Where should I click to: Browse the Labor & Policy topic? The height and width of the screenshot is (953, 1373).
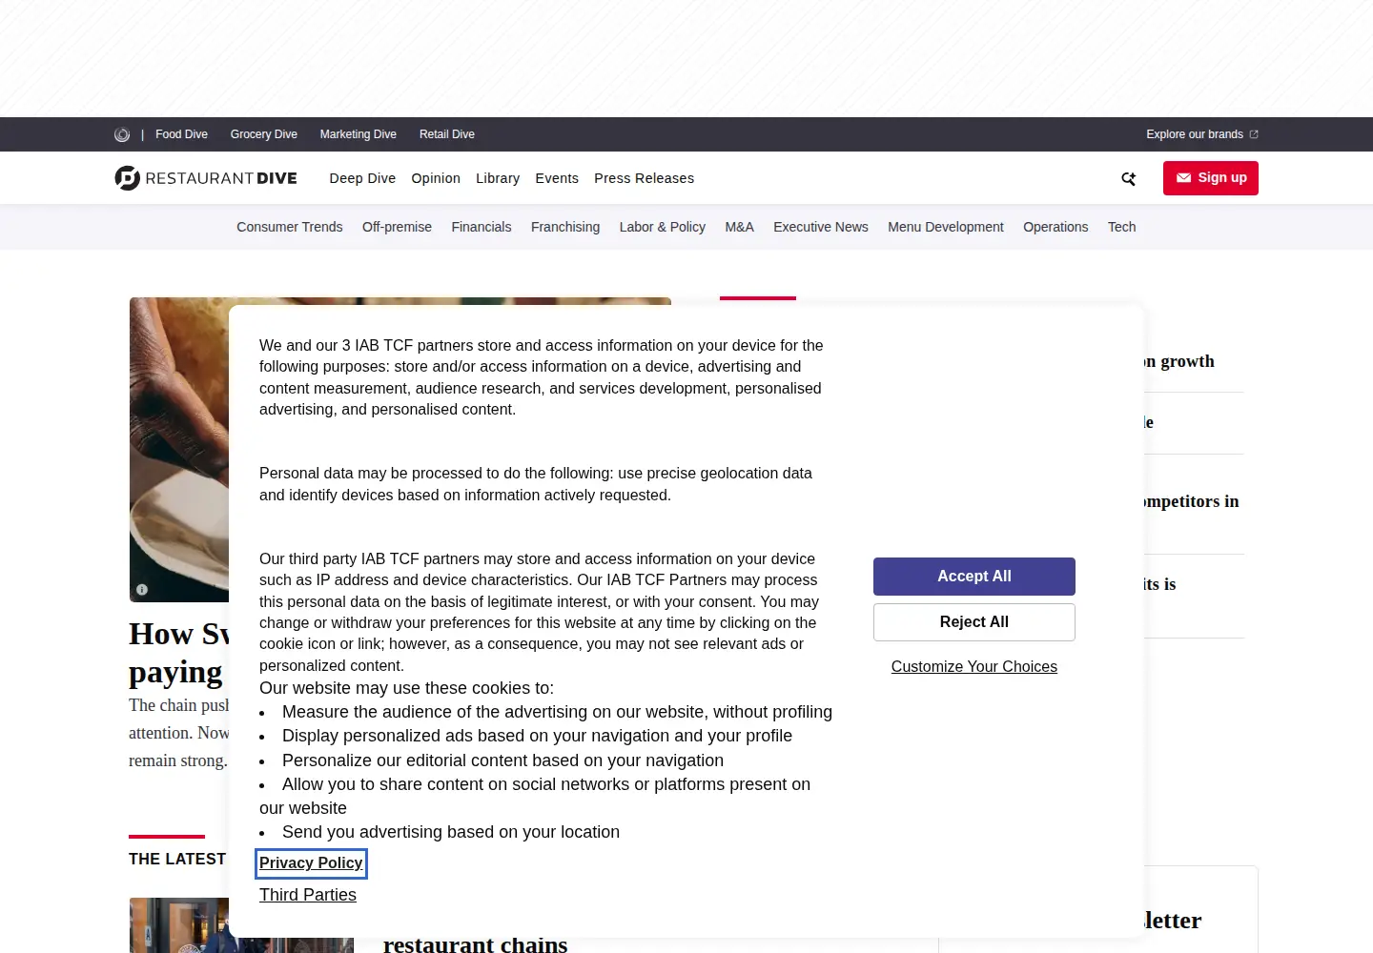(x=663, y=227)
